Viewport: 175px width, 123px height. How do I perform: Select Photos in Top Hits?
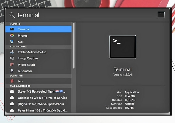point(38,35)
